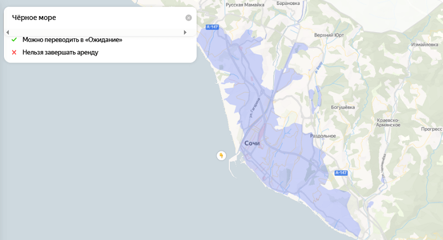Click the Сочи city label on the map
This screenshot has width=443, height=240.
click(x=251, y=144)
